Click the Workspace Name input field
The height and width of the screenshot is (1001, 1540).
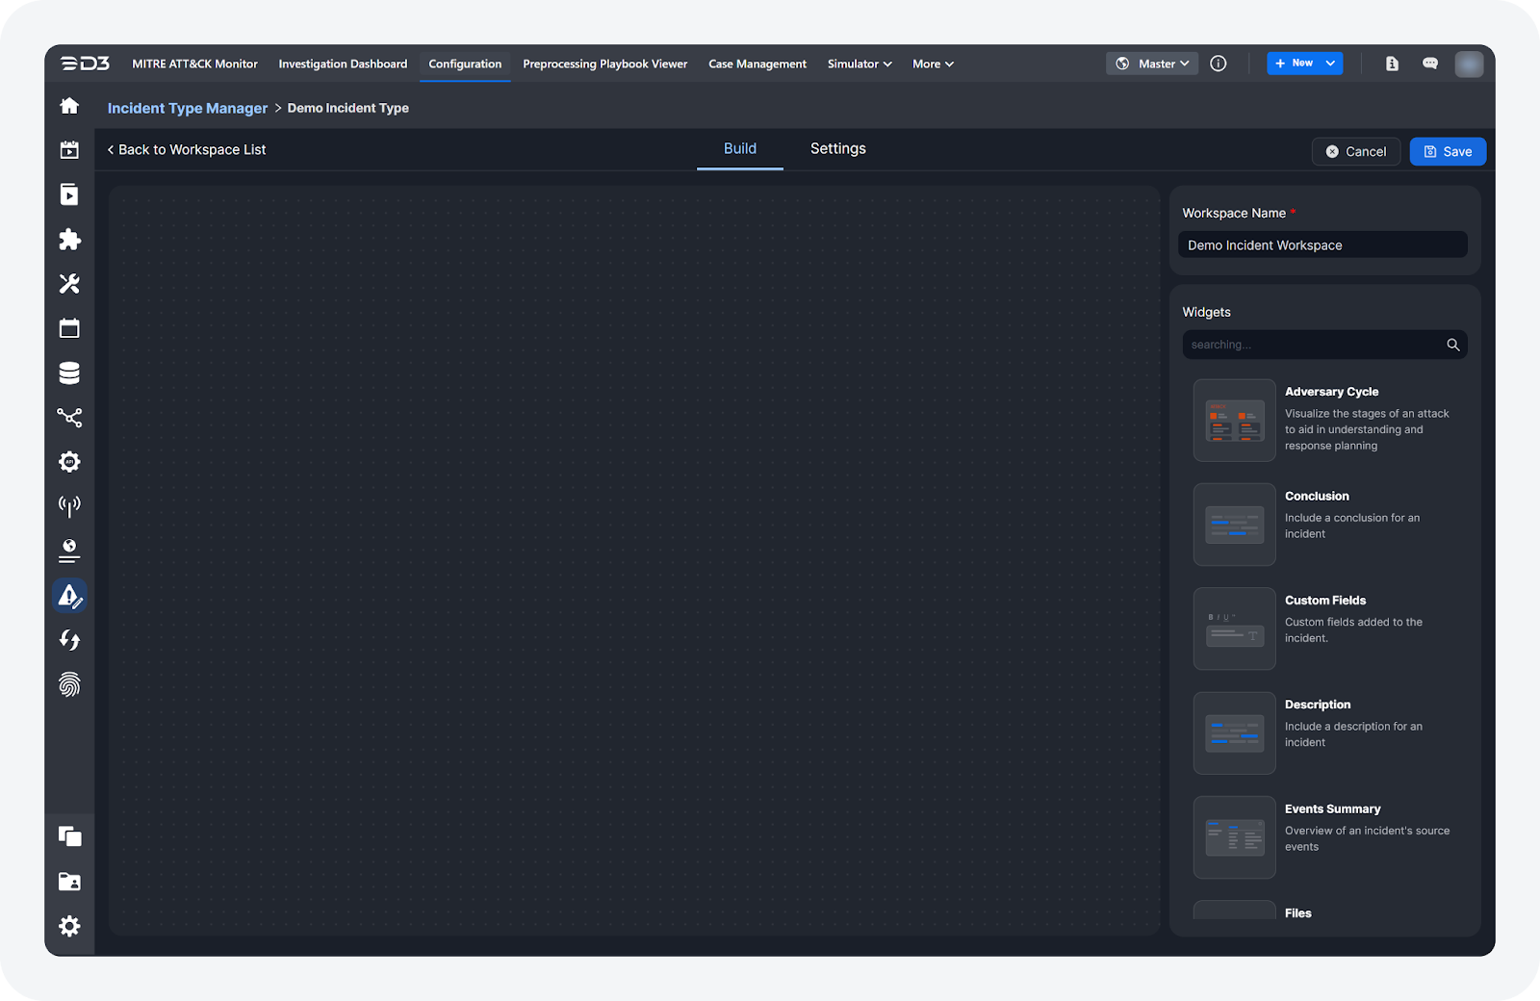point(1322,245)
